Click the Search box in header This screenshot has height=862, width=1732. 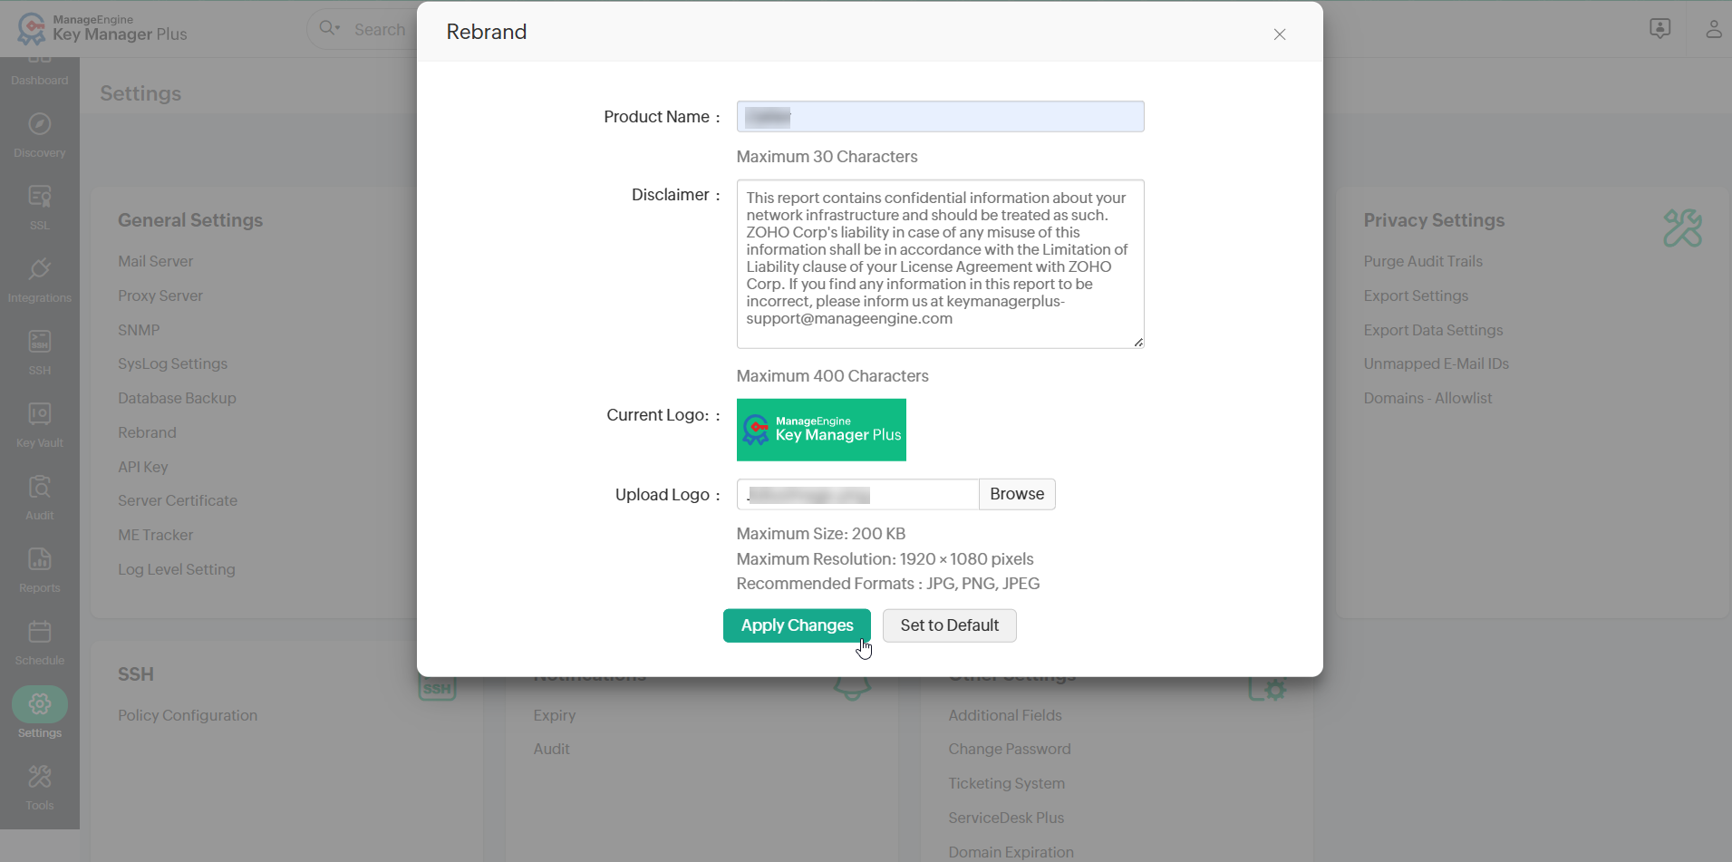380,29
